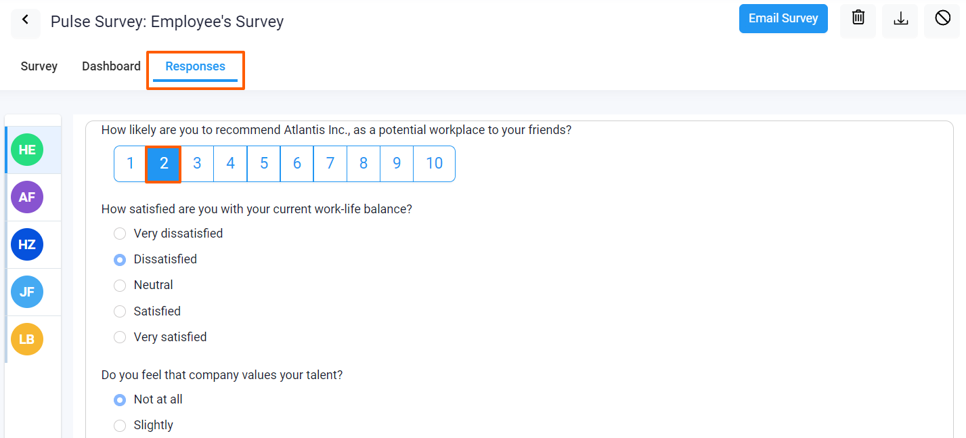Viewport: 966px width, 438px height.
Task: Choose 'Neutral' for work-life balance
Action: [x=120, y=285]
